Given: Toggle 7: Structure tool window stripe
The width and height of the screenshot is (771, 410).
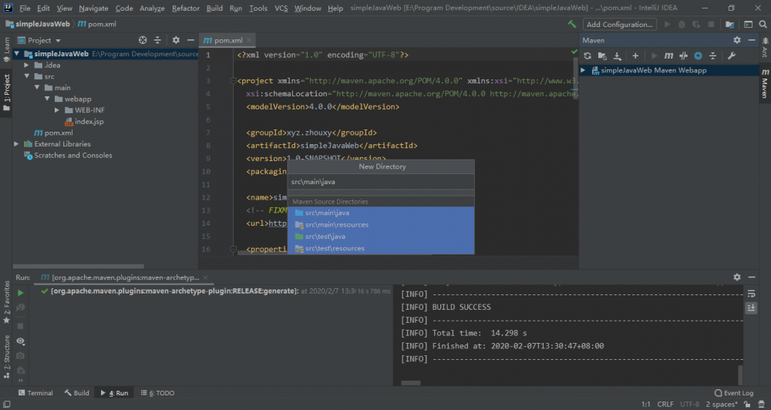Looking at the screenshot, I should pos(6,356).
